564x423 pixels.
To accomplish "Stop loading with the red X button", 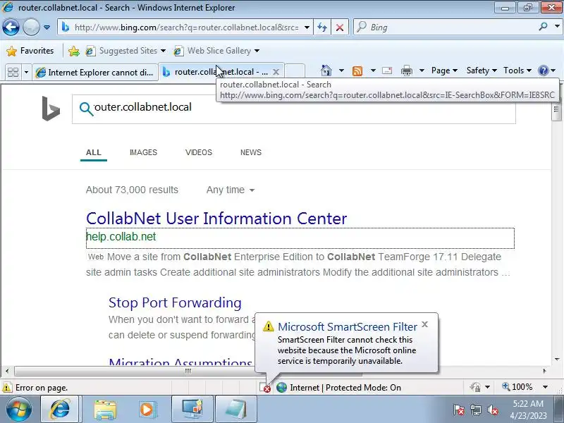I will pyautogui.click(x=340, y=27).
